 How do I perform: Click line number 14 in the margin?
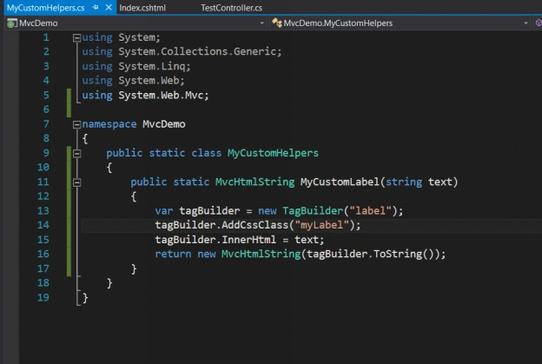click(43, 225)
